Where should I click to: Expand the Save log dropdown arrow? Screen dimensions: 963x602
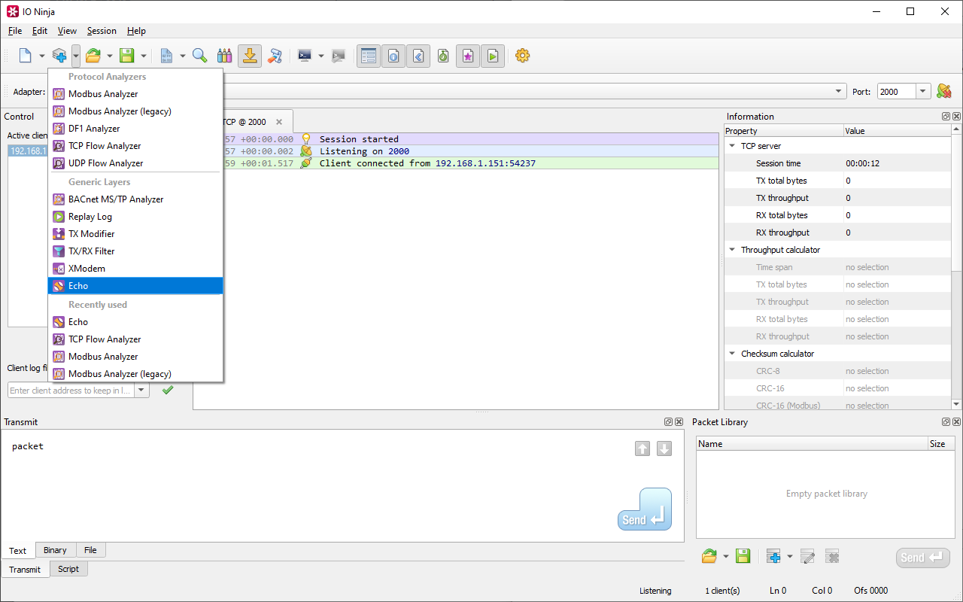(x=144, y=56)
